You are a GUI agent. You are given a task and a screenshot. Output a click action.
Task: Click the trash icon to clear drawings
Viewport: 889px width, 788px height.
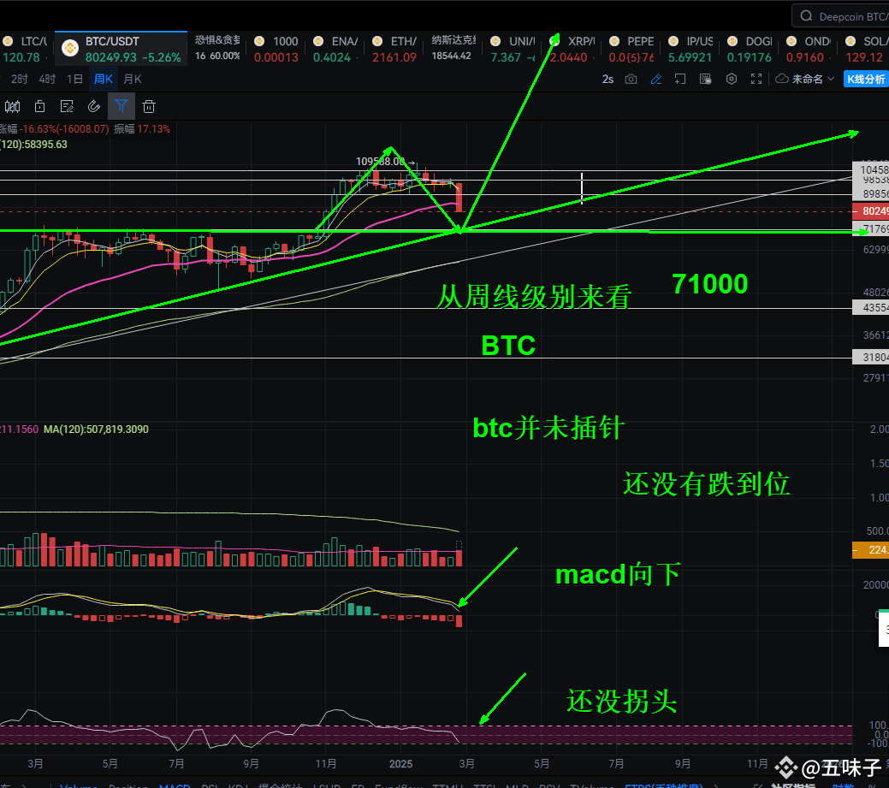[x=149, y=106]
